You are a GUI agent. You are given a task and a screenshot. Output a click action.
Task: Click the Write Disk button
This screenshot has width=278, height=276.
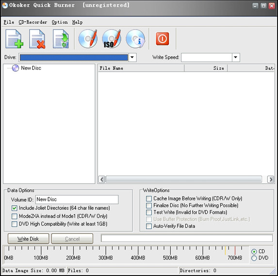(x=28, y=239)
